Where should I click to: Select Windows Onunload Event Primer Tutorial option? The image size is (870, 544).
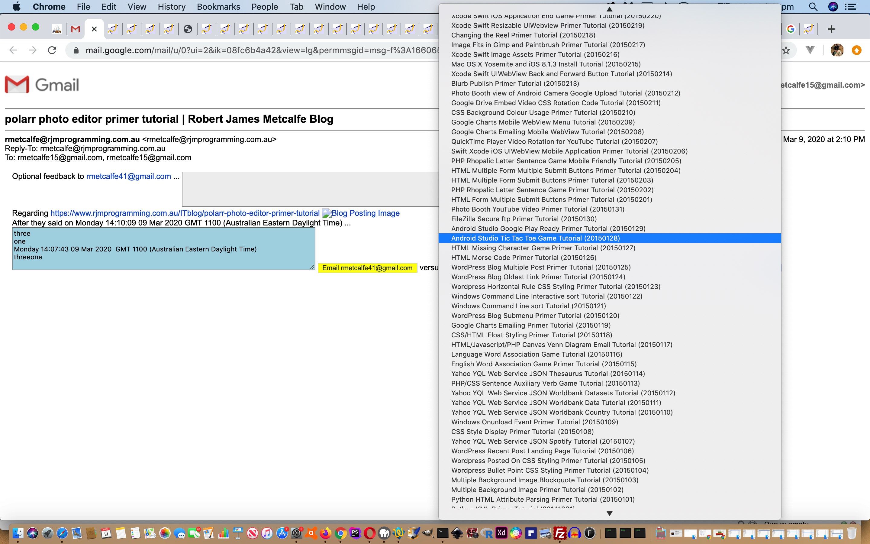pos(610,422)
